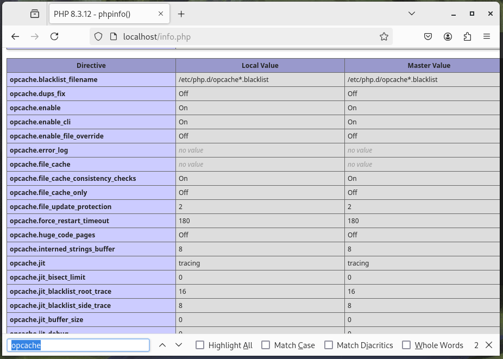Click the Firefox View icon
503x359 pixels.
coord(35,14)
